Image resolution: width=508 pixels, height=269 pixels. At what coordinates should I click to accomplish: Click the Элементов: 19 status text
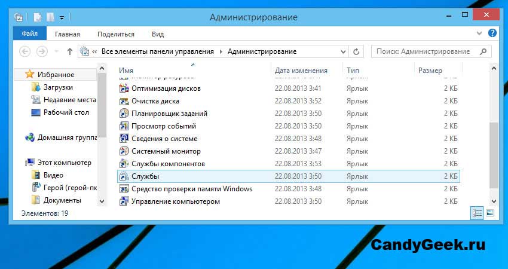45,213
